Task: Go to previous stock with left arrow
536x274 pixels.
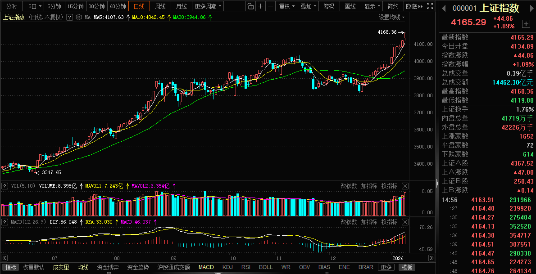Action: point(444,8)
